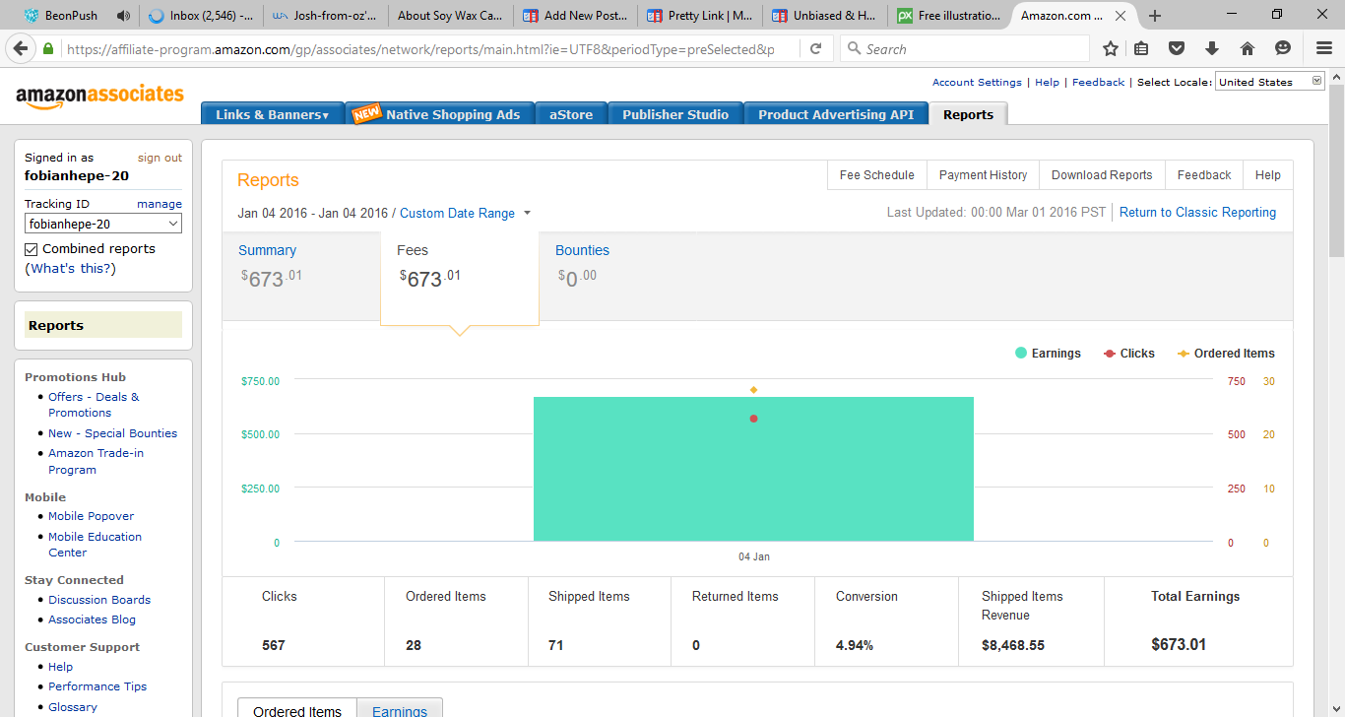Image resolution: width=1345 pixels, height=717 pixels.
Task: Open New - Special Bounties link
Action: click(113, 433)
